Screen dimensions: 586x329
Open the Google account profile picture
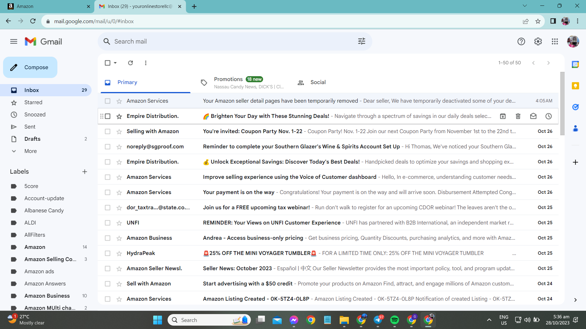573,41
